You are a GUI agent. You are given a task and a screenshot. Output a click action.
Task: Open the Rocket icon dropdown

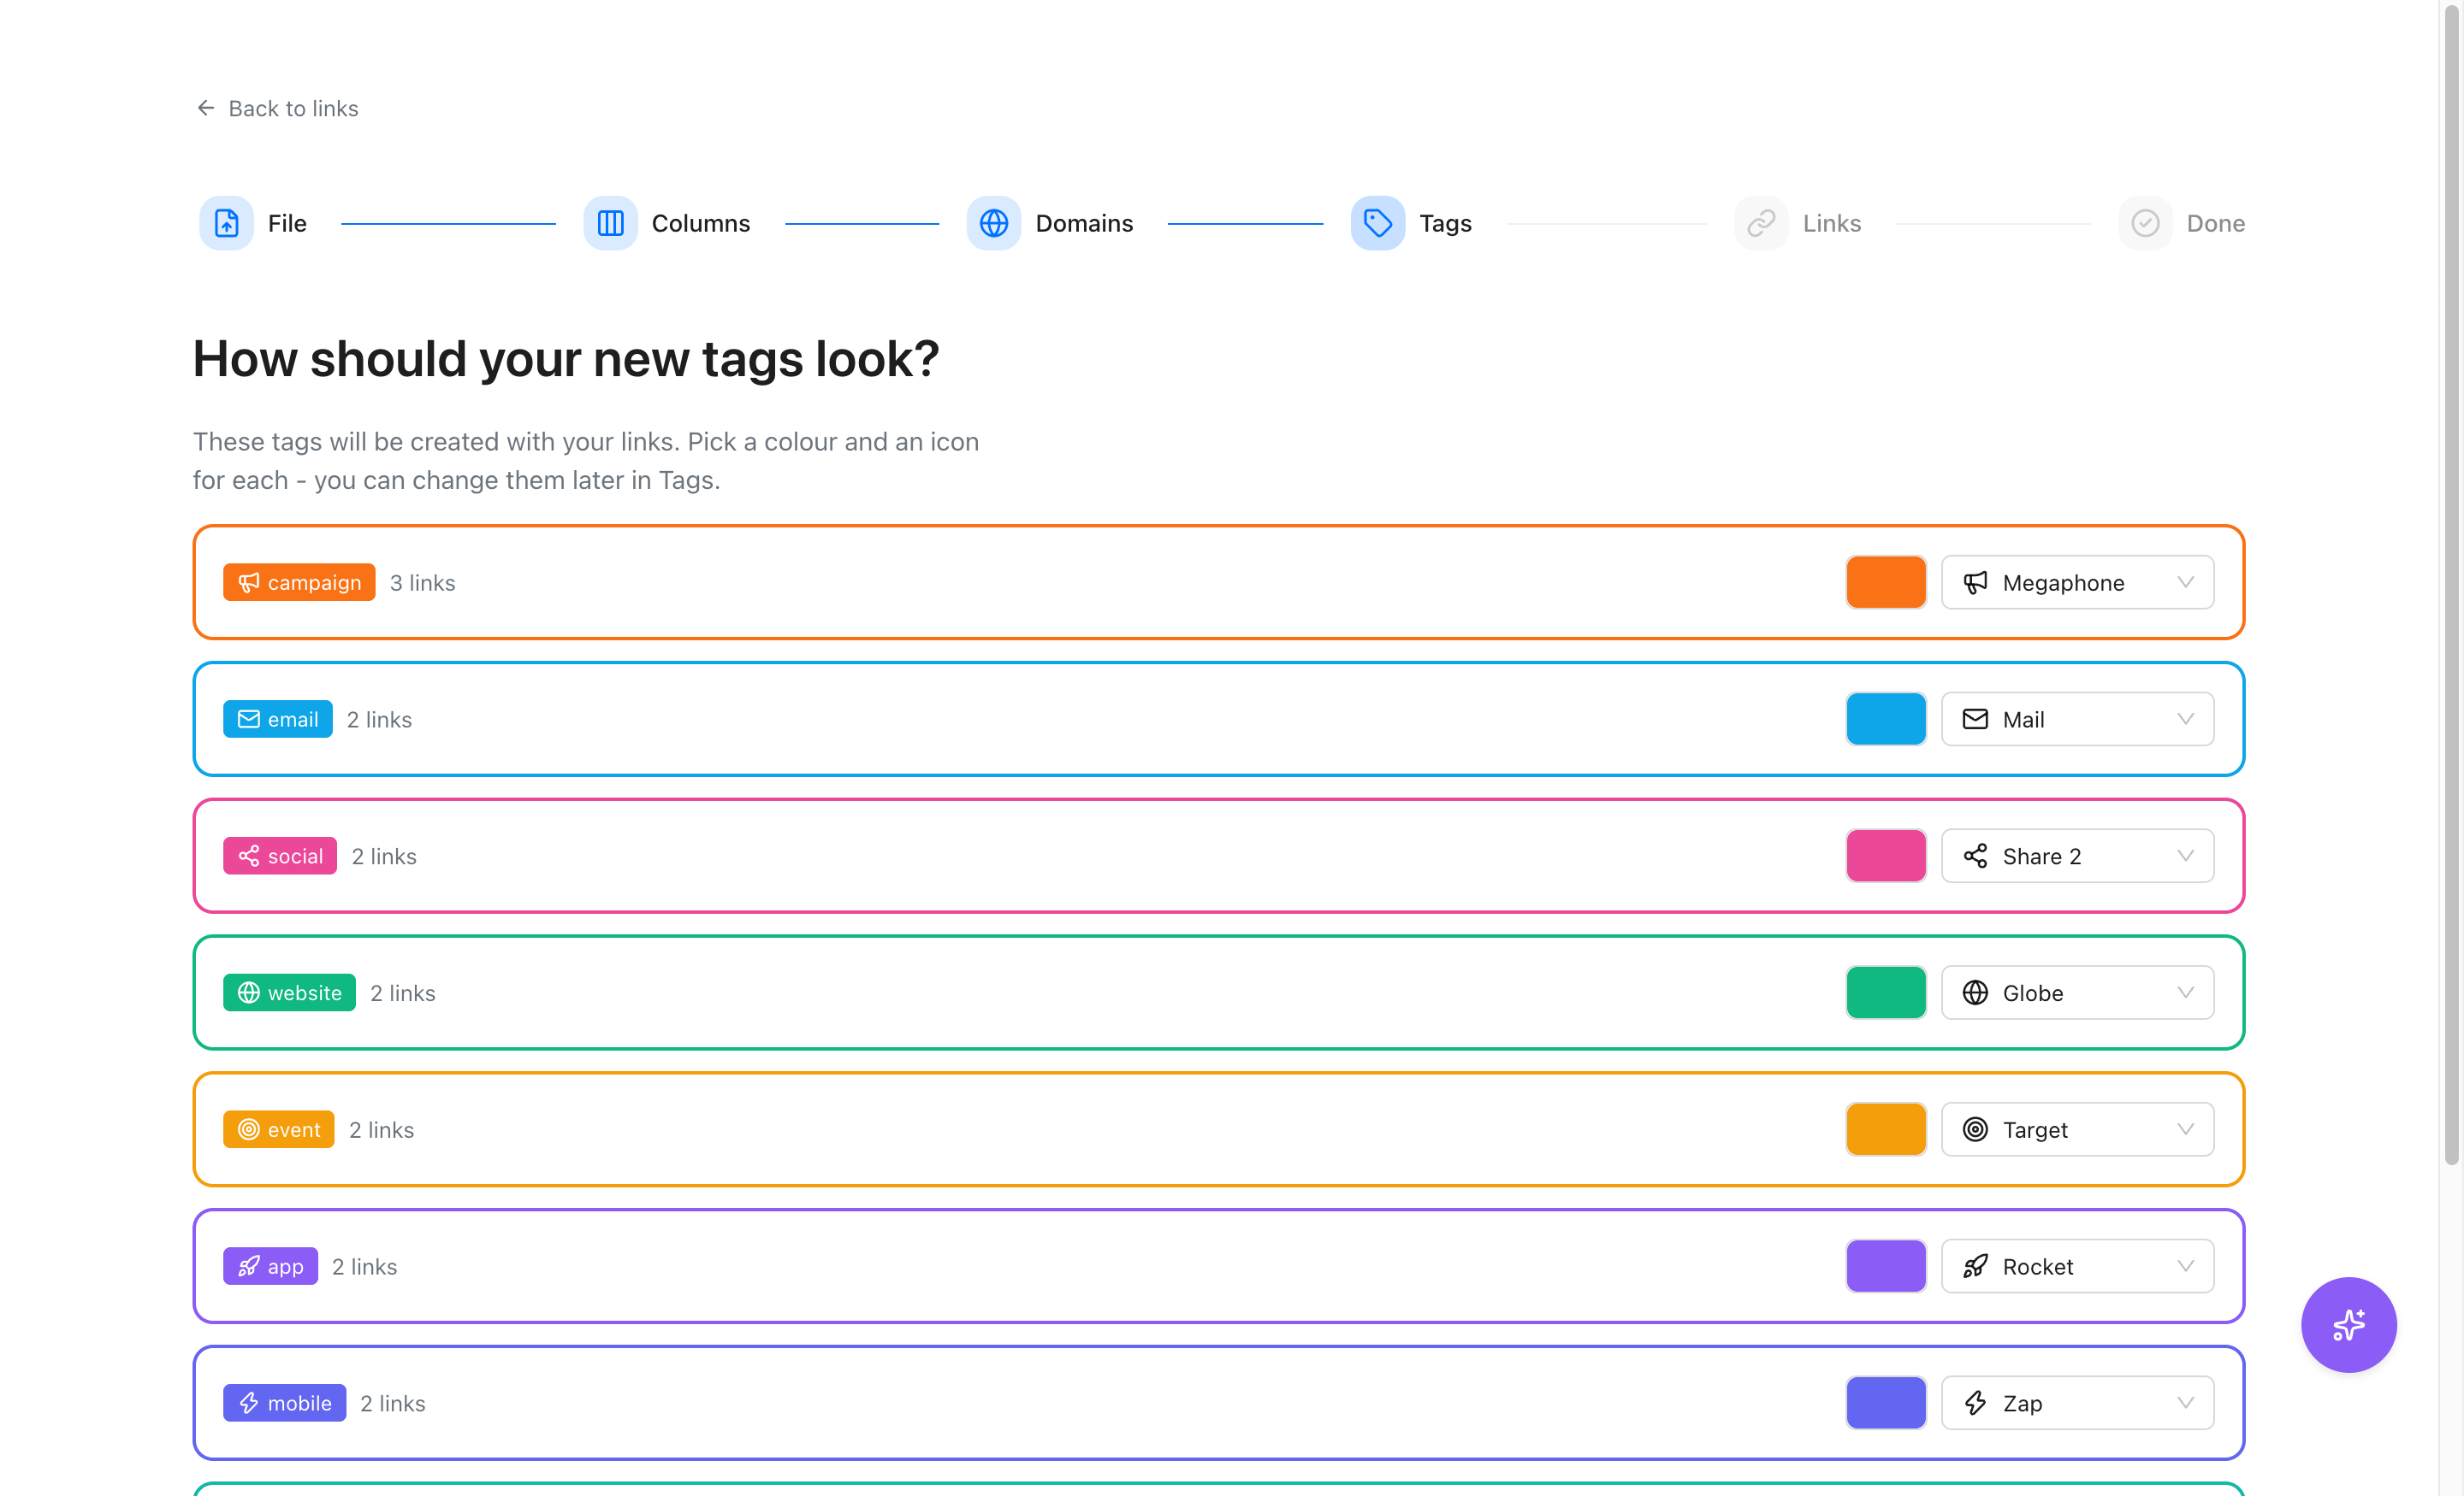(x=2078, y=1266)
